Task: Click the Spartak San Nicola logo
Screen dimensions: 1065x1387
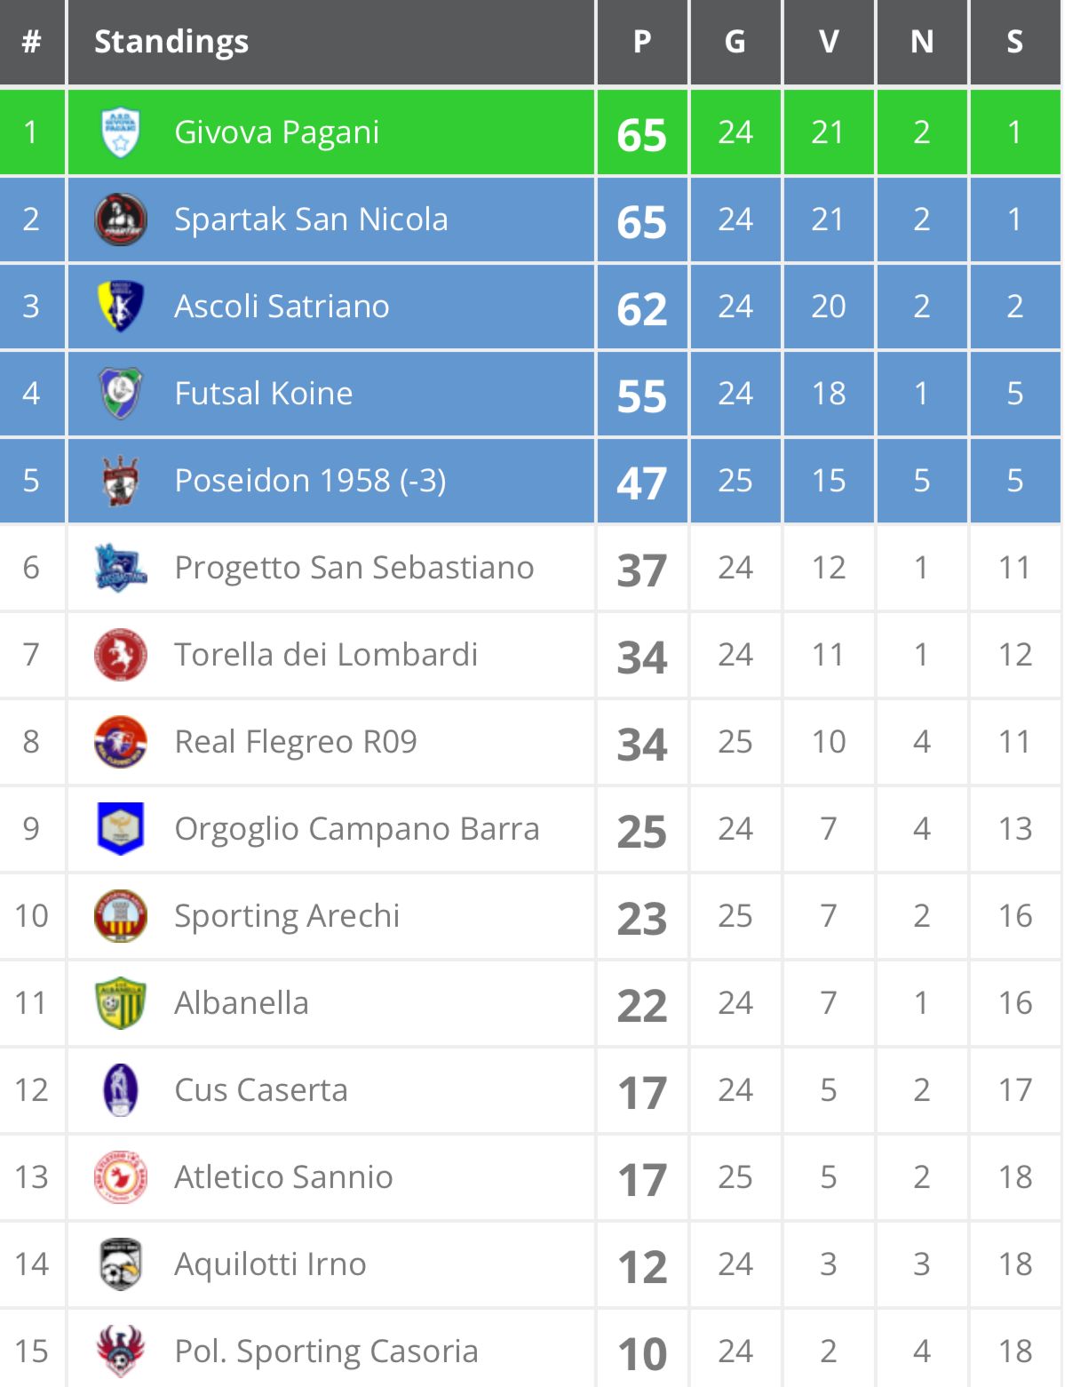Action: pyautogui.click(x=121, y=219)
